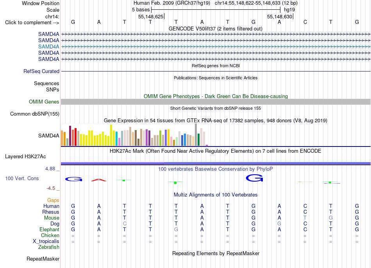The height and width of the screenshot is (268, 371).
Task: Click the red A PhyloP conservation logo
Action: click(99, 180)
